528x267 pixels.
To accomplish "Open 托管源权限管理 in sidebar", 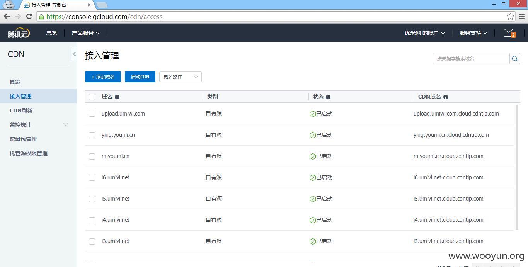I will click(x=29, y=153).
